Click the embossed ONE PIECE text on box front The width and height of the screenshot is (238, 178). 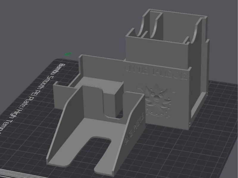pos(156,73)
